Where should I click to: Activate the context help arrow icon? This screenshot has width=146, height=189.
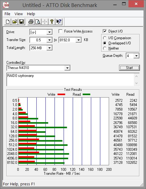tap(59, 22)
